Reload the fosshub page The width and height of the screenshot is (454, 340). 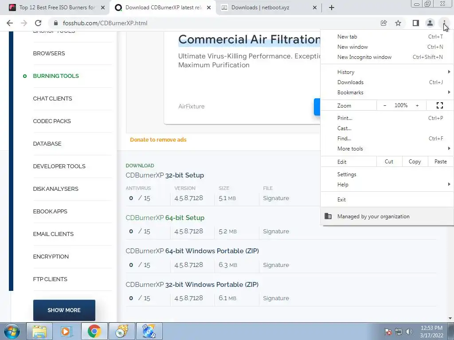(x=38, y=23)
